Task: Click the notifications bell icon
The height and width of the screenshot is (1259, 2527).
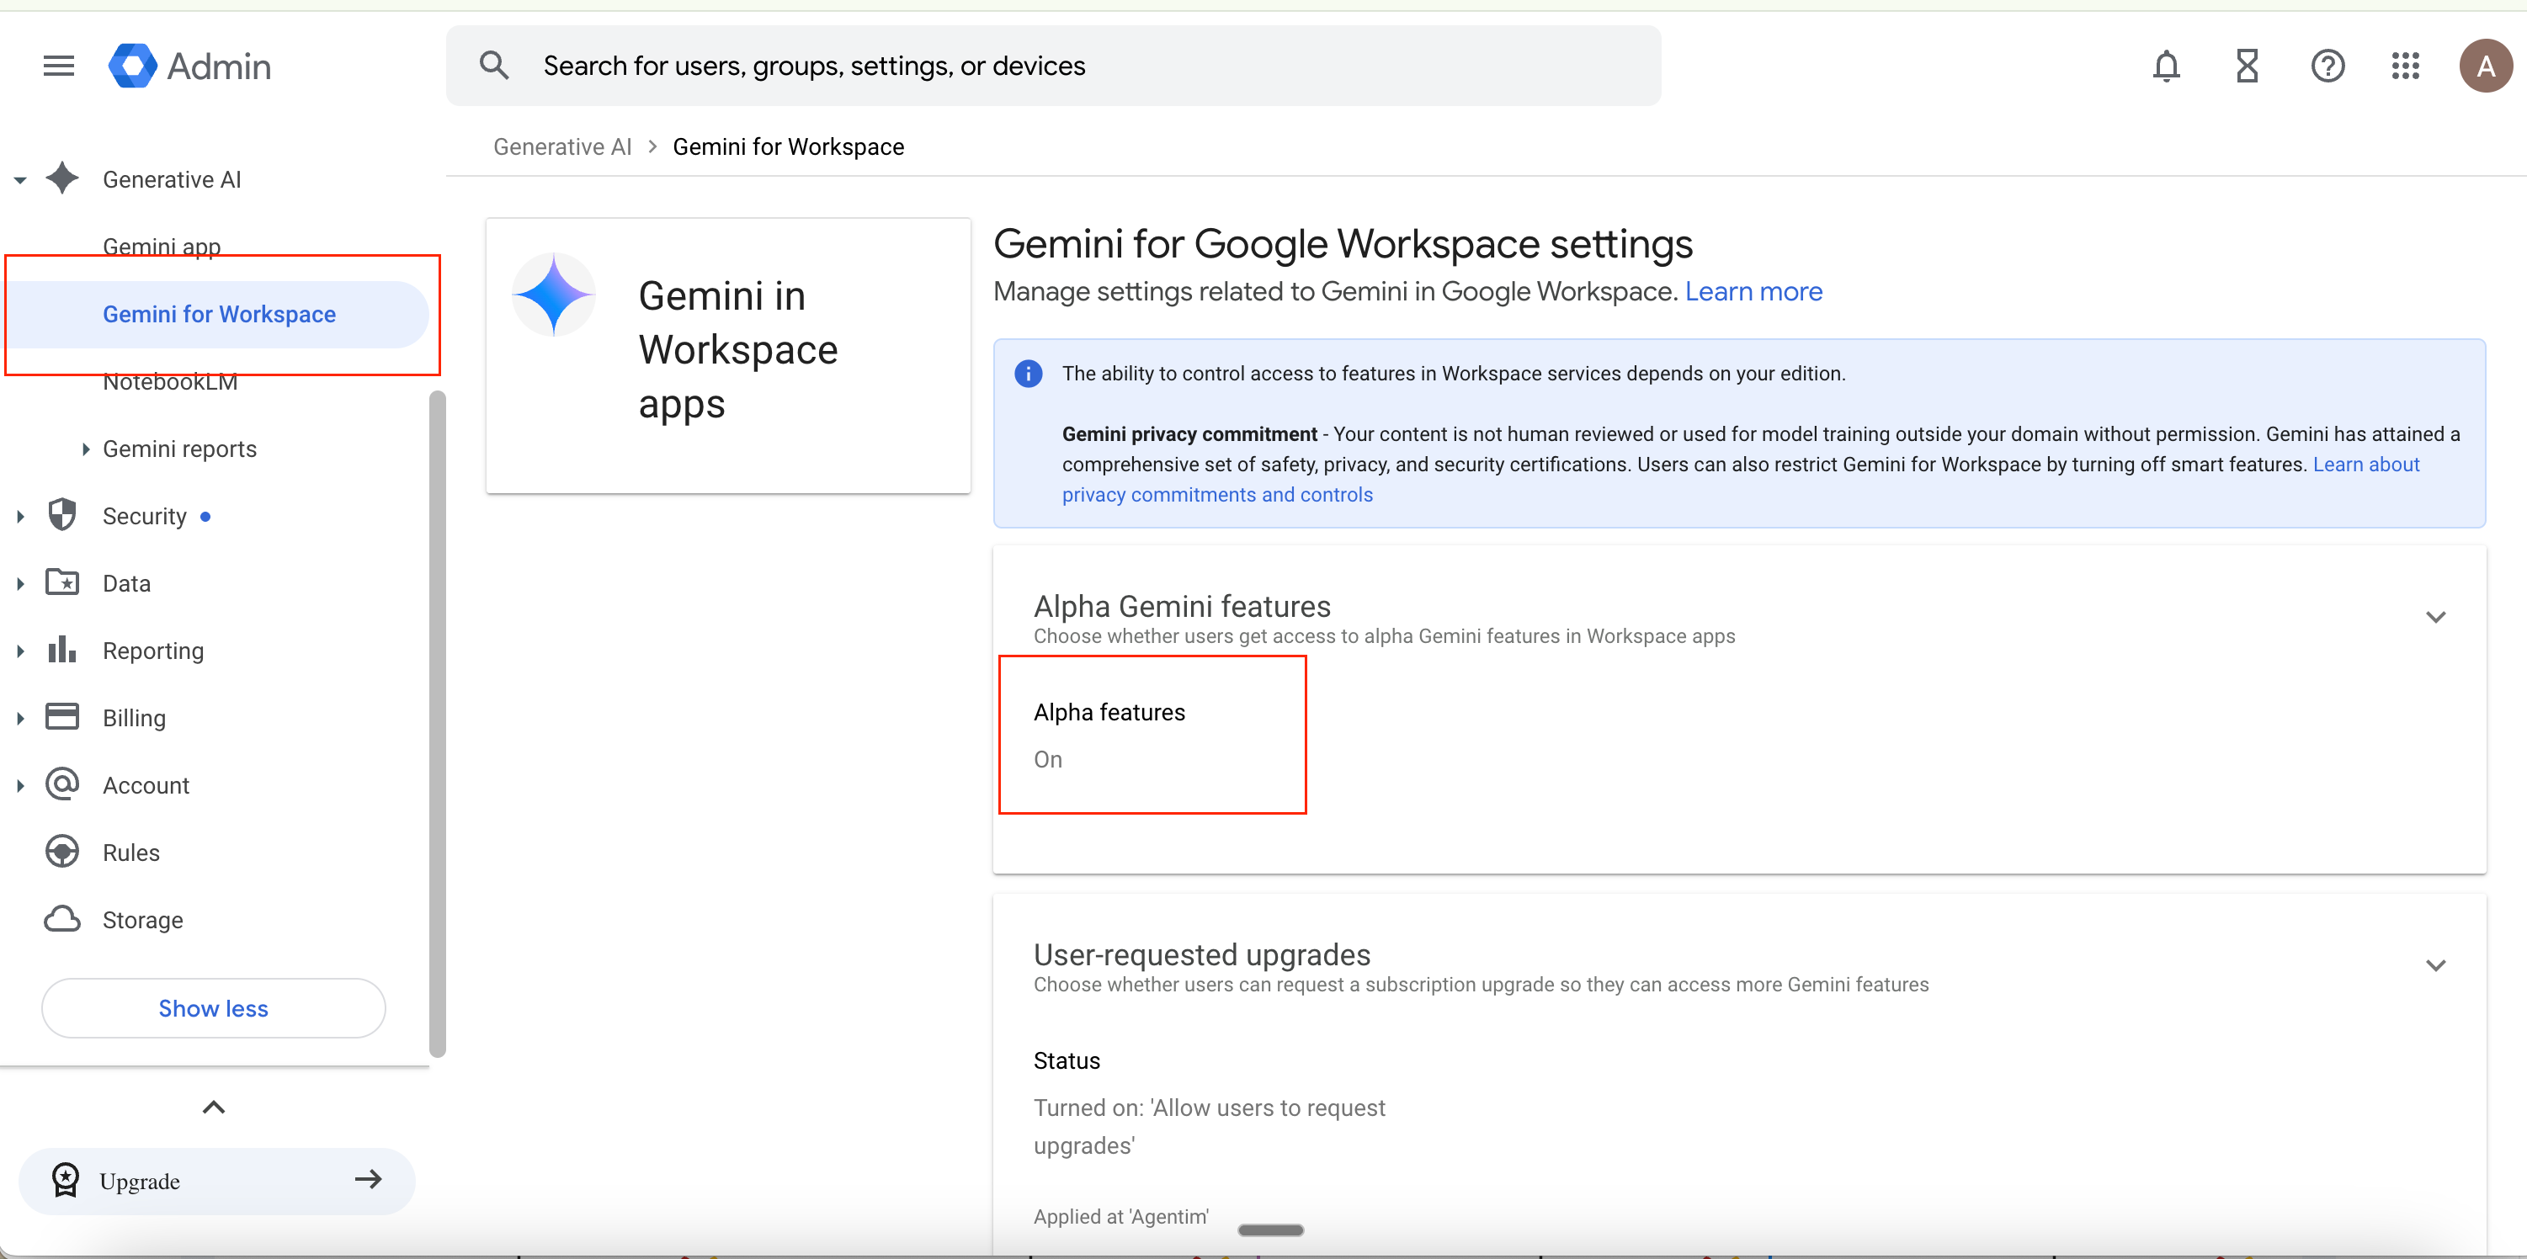Action: pyautogui.click(x=2166, y=66)
